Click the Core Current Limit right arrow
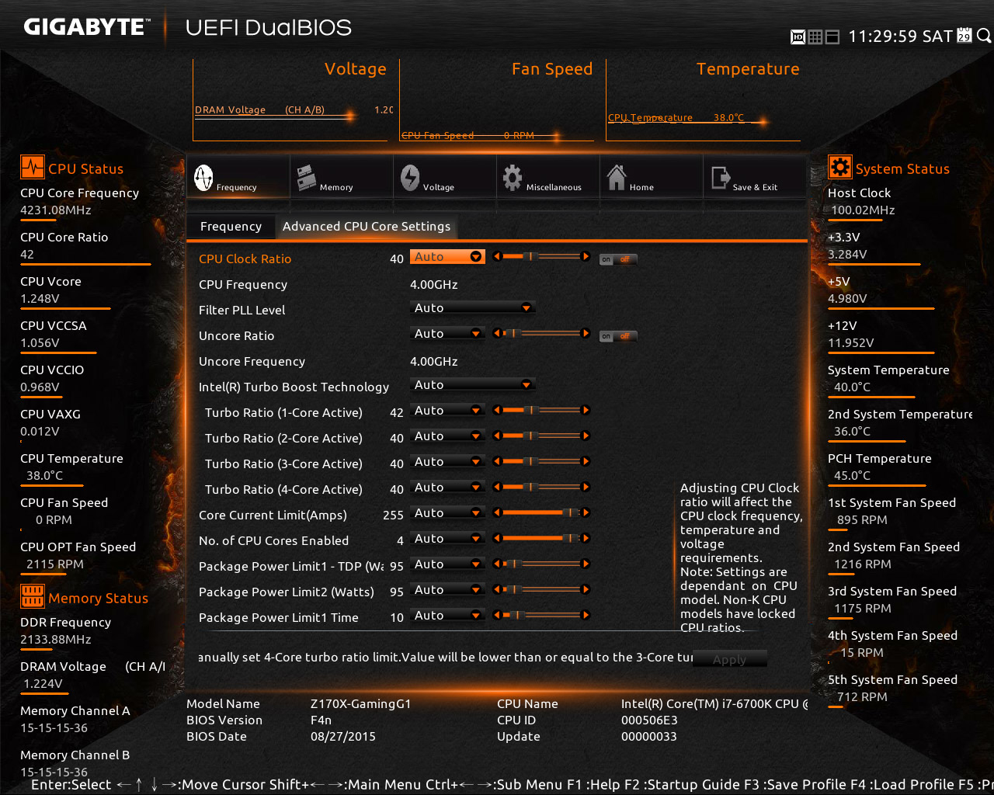The width and height of the screenshot is (994, 795). coord(586,512)
